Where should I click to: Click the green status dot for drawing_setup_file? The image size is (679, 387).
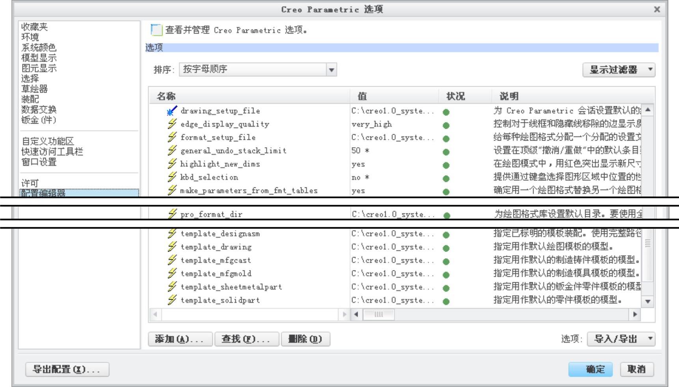coord(446,112)
